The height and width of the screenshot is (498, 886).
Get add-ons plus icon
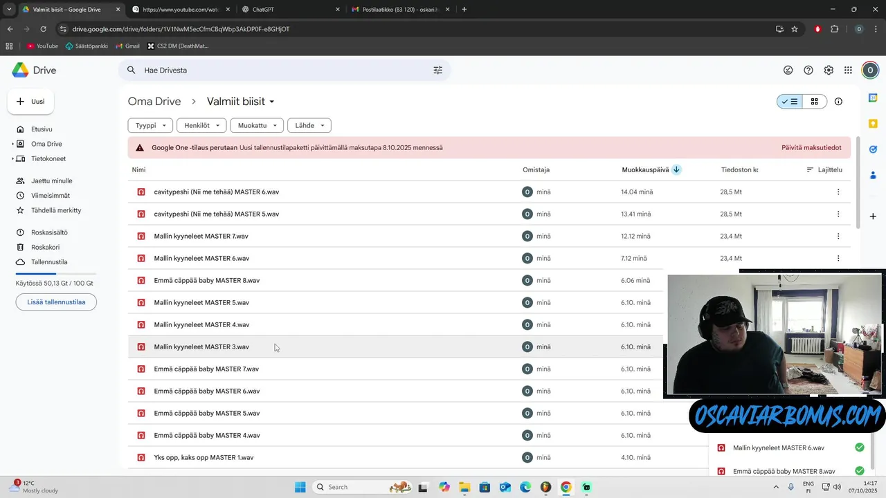coord(873,216)
